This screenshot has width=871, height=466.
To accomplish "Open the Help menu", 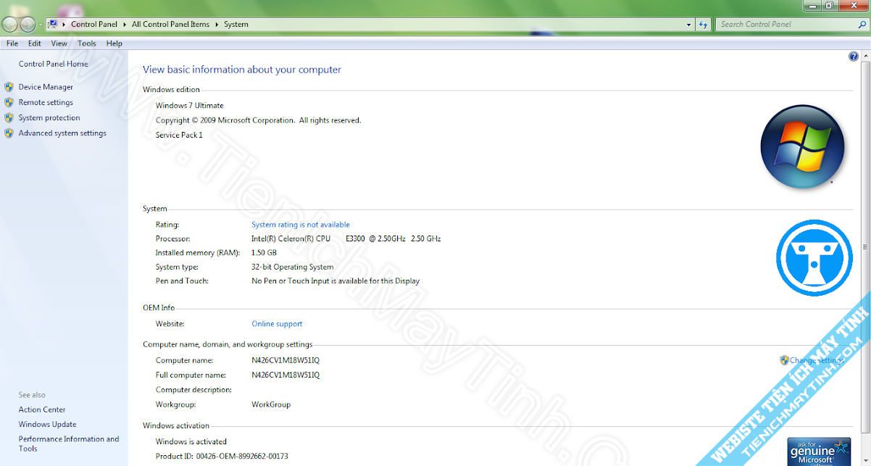I will pos(114,43).
